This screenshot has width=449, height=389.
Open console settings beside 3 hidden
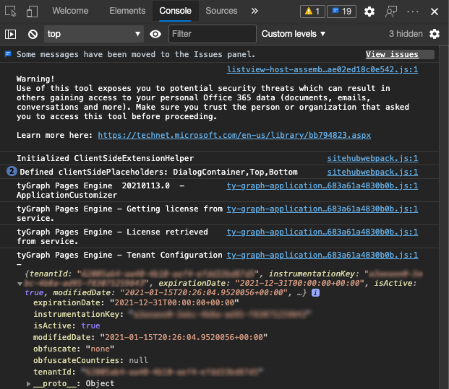tap(434, 34)
